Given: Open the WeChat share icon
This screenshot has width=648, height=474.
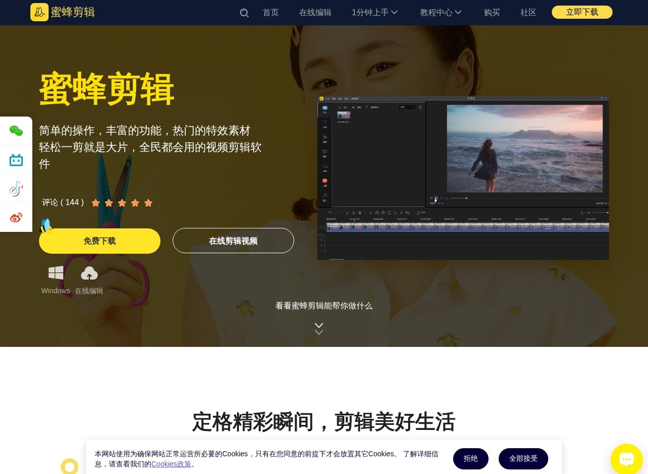Looking at the screenshot, I should [x=16, y=131].
